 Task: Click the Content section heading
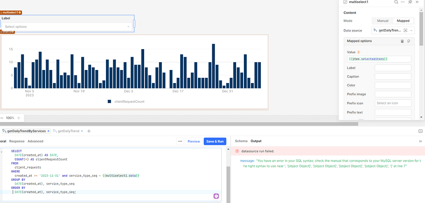point(349,13)
